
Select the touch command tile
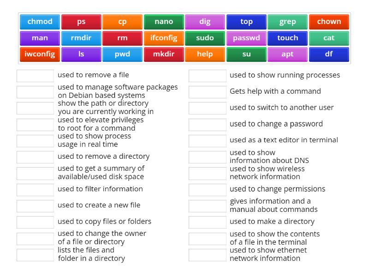click(x=287, y=38)
